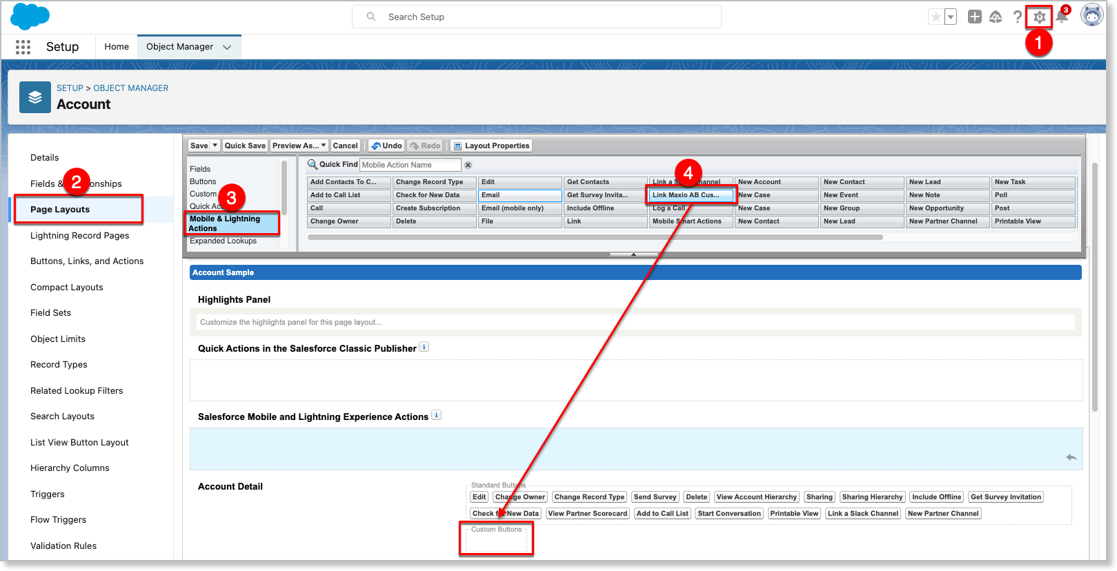Click the Undo arrow icon
The height and width of the screenshot is (571, 1117).
click(376, 146)
